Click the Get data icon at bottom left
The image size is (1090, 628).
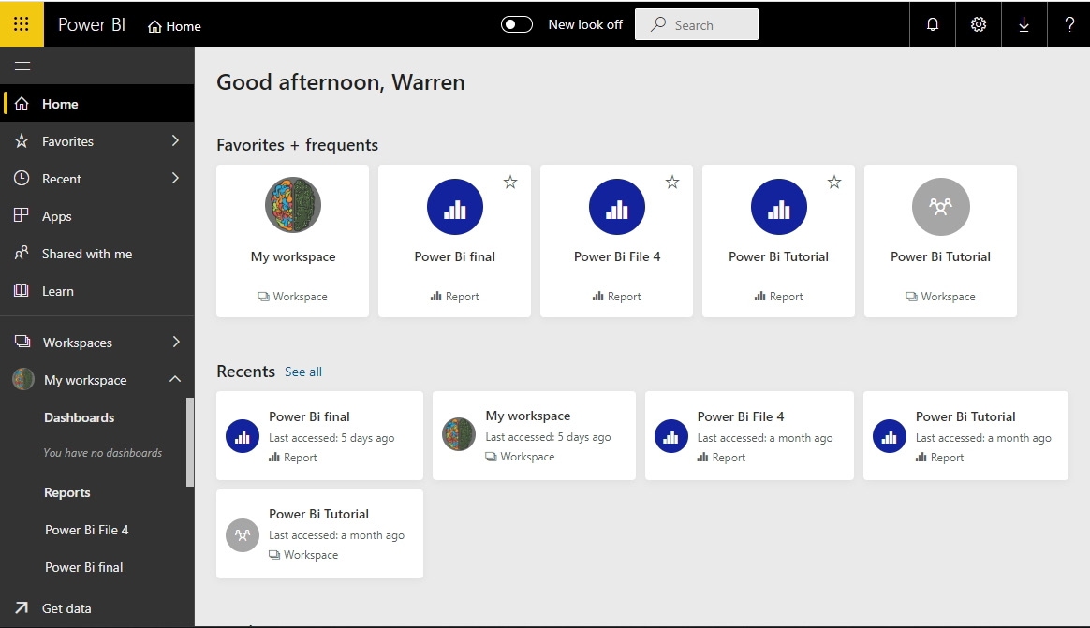click(x=22, y=608)
